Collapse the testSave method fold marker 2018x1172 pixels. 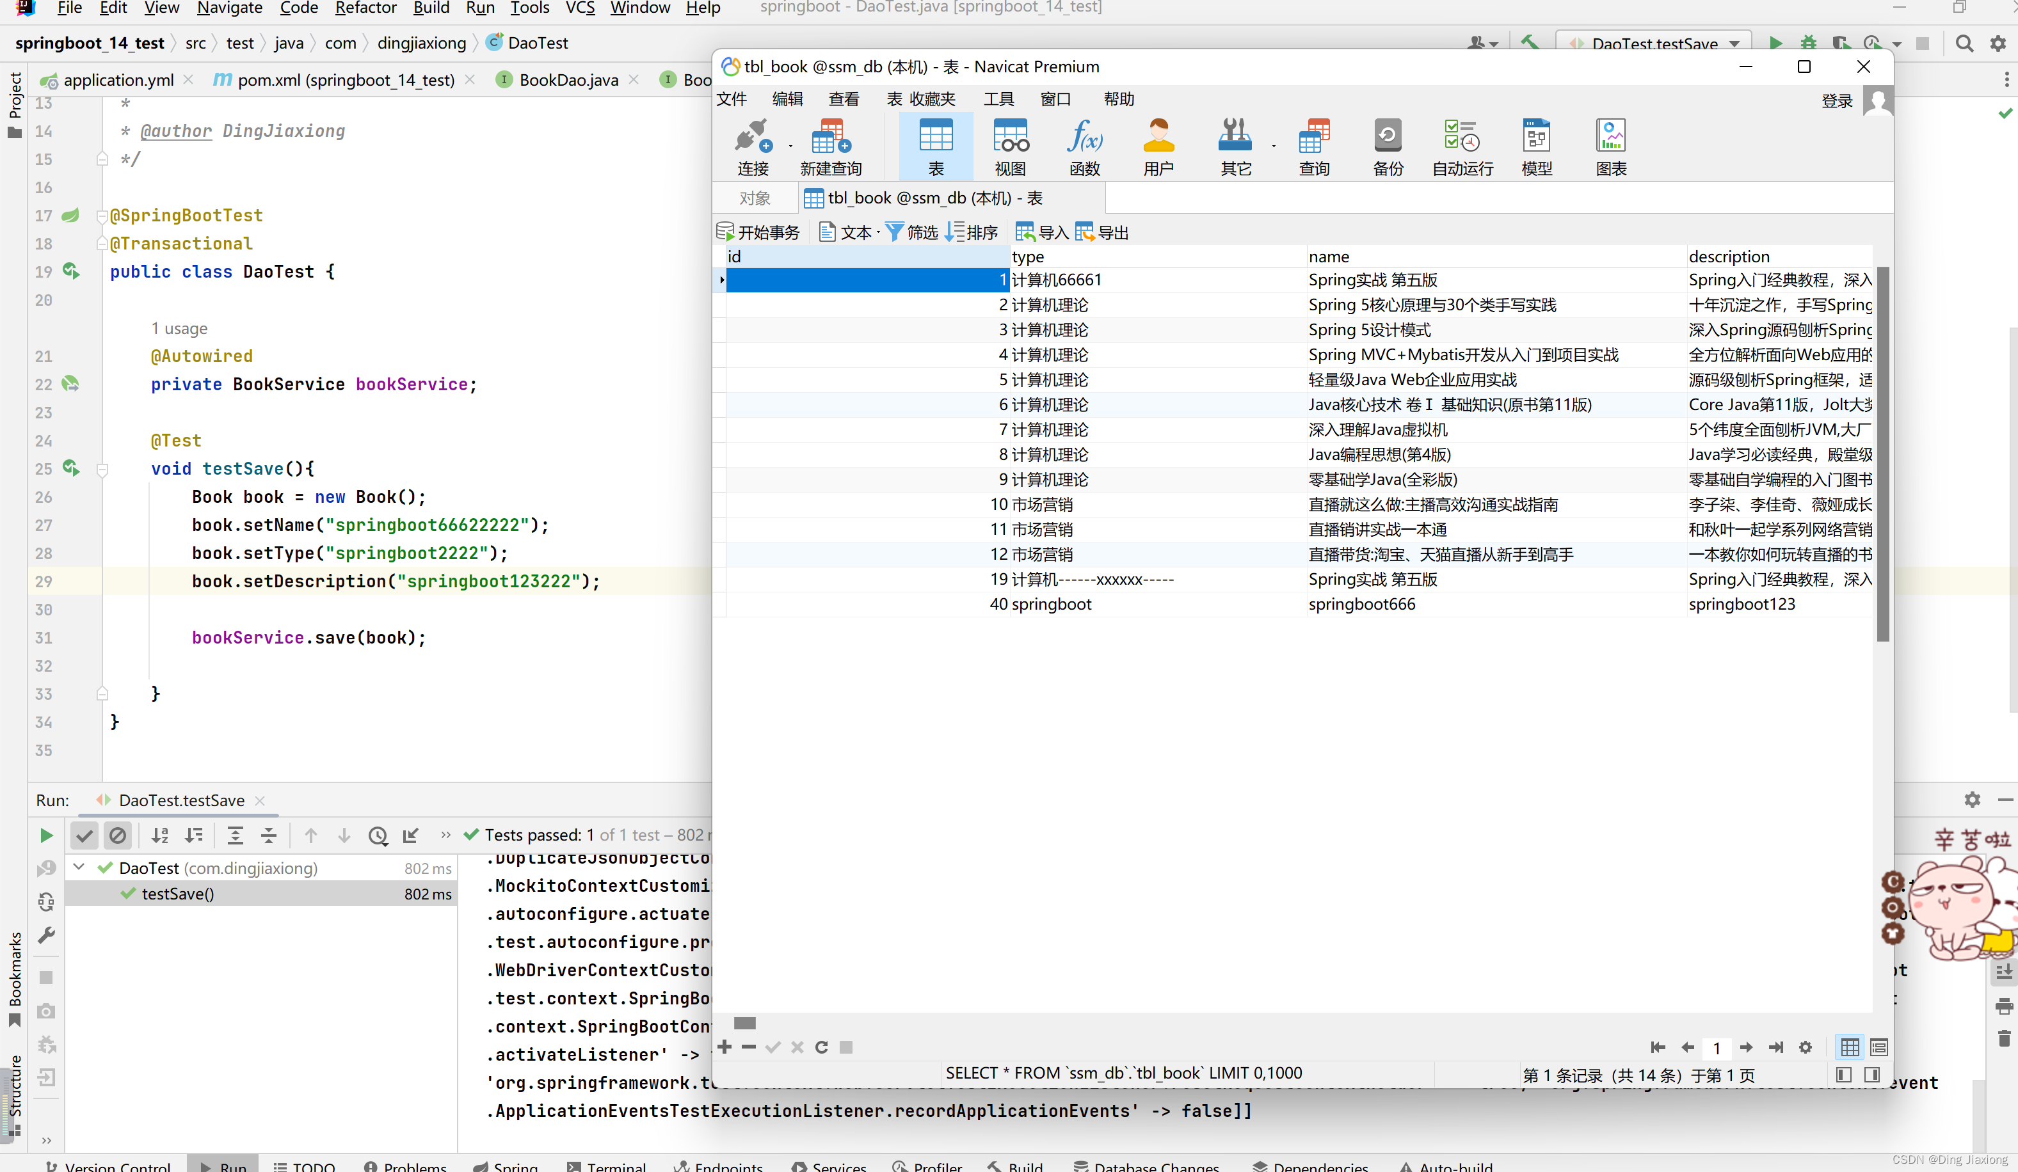click(102, 469)
